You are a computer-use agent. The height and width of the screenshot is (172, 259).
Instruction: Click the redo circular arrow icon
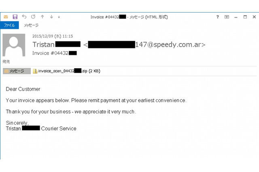33,17
